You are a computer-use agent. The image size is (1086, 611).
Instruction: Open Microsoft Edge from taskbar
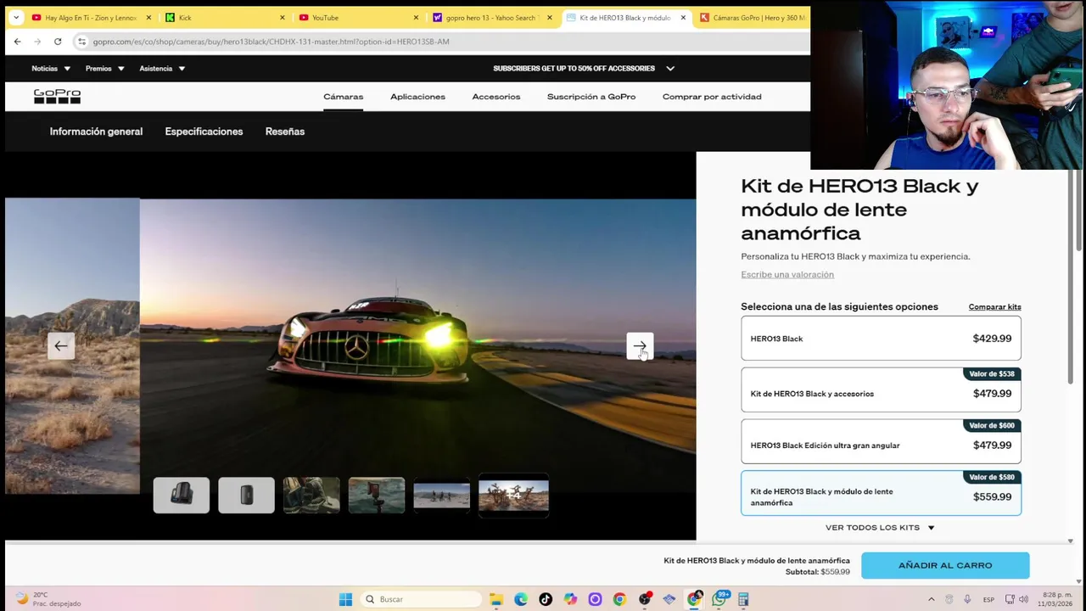pyautogui.click(x=521, y=599)
